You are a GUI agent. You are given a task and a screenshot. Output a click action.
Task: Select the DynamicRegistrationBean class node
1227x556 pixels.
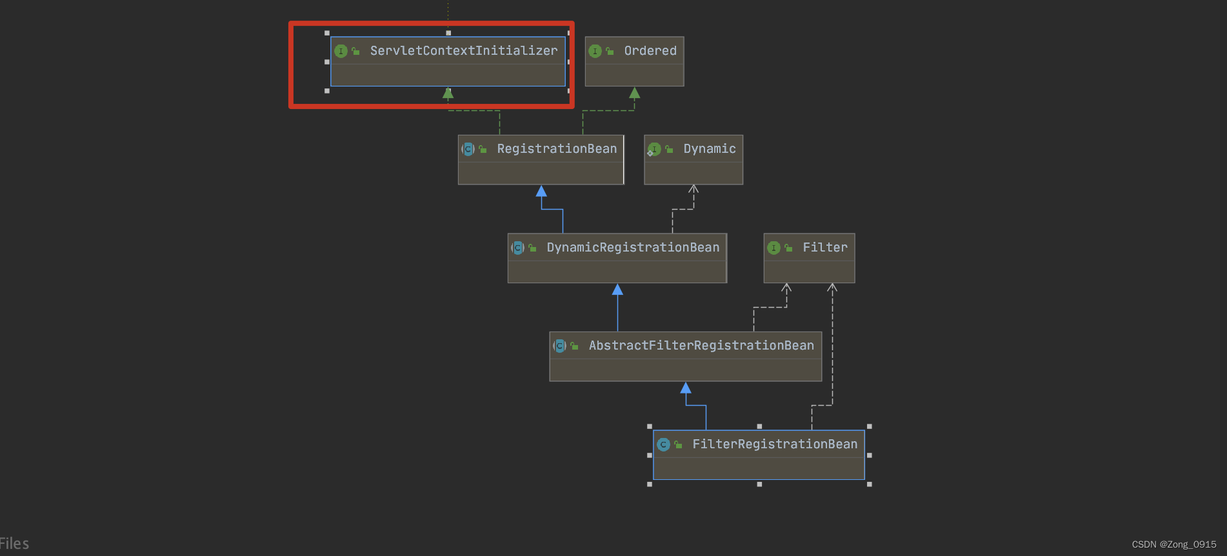(617, 258)
